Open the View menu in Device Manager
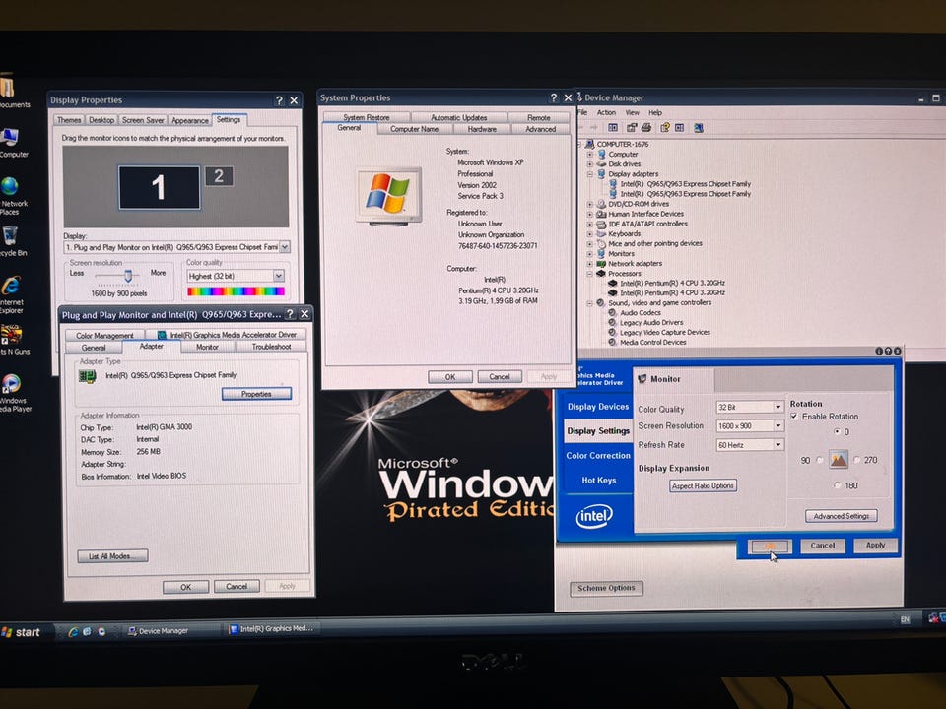This screenshot has width=946, height=709. click(633, 112)
